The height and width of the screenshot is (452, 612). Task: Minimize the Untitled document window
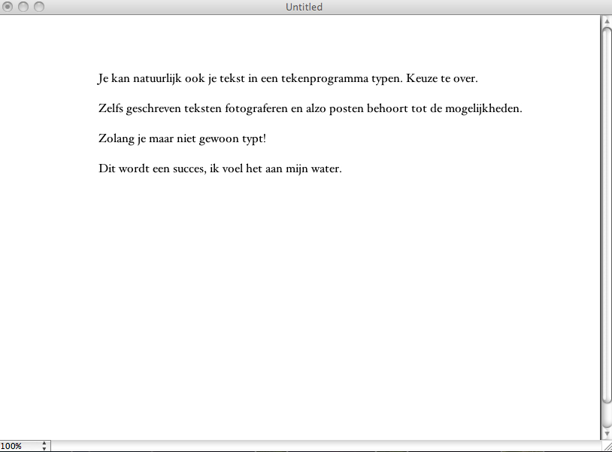click(23, 7)
